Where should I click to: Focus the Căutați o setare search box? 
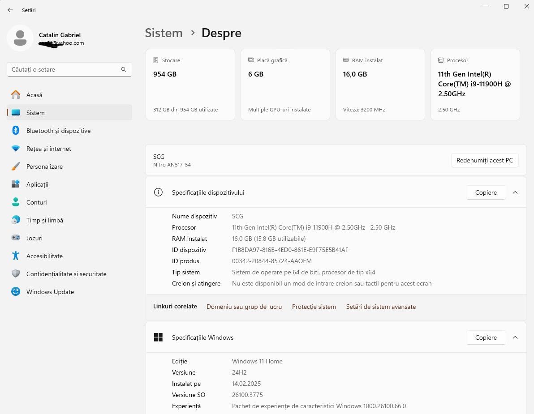(69, 69)
